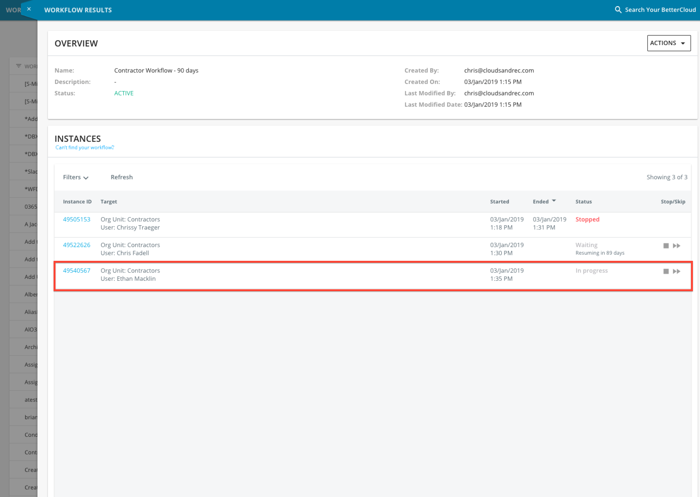Stop Chris Fadell's waiting workflow instance
The width and height of the screenshot is (700, 497).
pyautogui.click(x=666, y=246)
